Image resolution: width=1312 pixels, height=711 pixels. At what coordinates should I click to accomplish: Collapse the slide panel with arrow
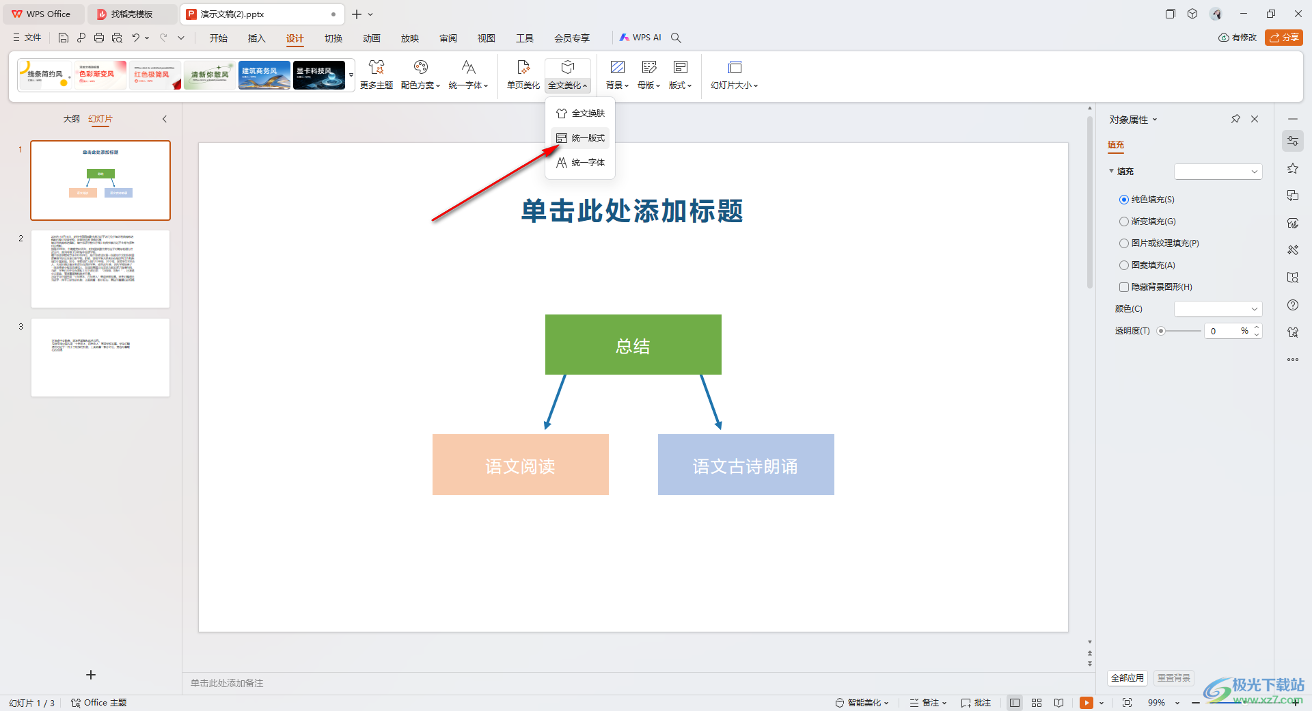165,119
